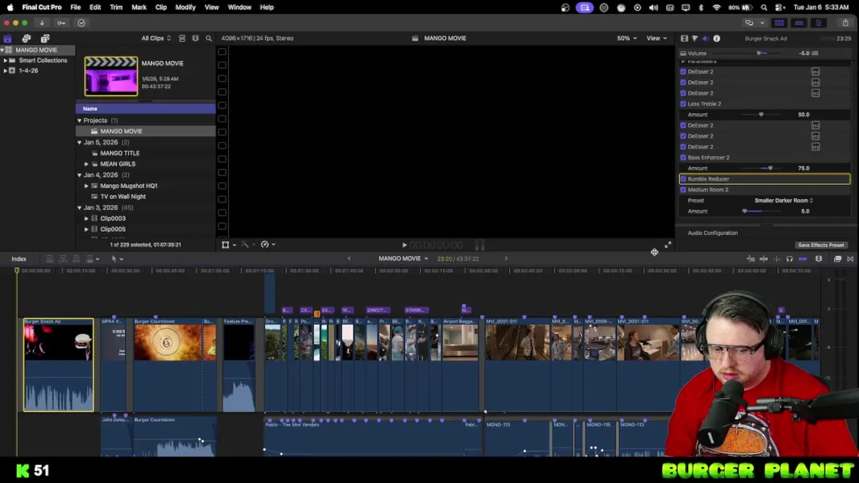
Task: Open the Mark menu
Action: tap(139, 7)
